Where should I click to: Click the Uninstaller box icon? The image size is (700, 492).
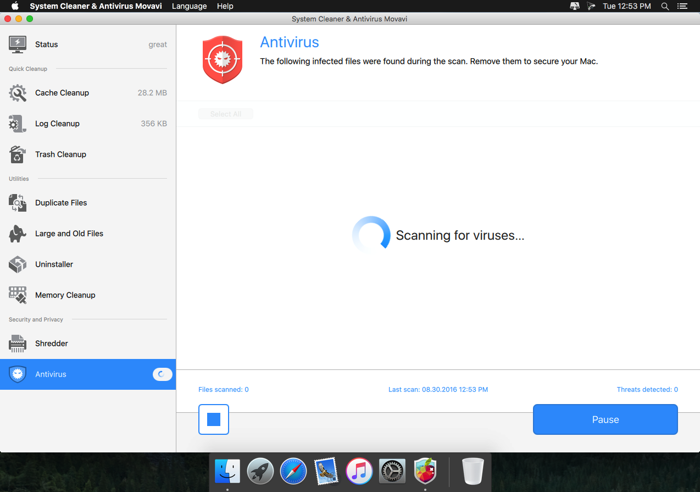coord(18,264)
